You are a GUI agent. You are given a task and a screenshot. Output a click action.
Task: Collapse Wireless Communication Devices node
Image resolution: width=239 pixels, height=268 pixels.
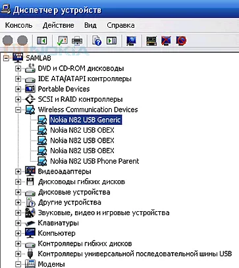tap(18, 110)
